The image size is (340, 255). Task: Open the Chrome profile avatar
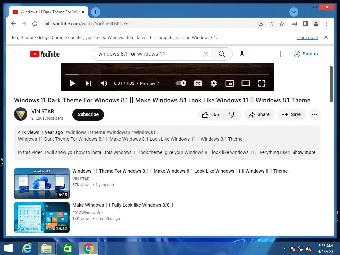316,24
